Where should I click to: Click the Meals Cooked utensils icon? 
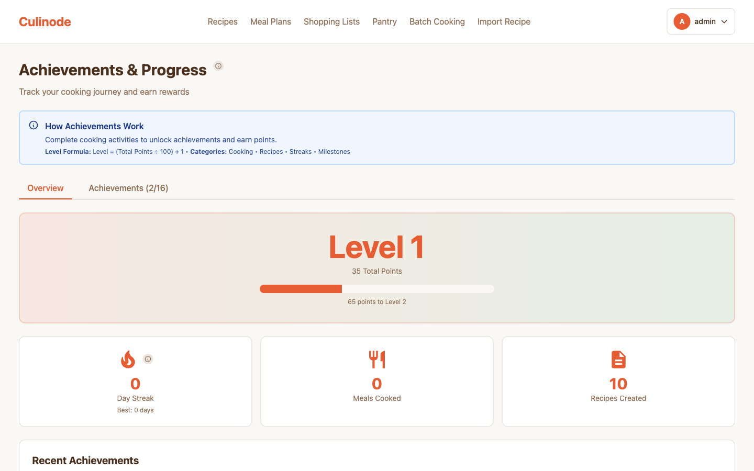(x=376, y=360)
